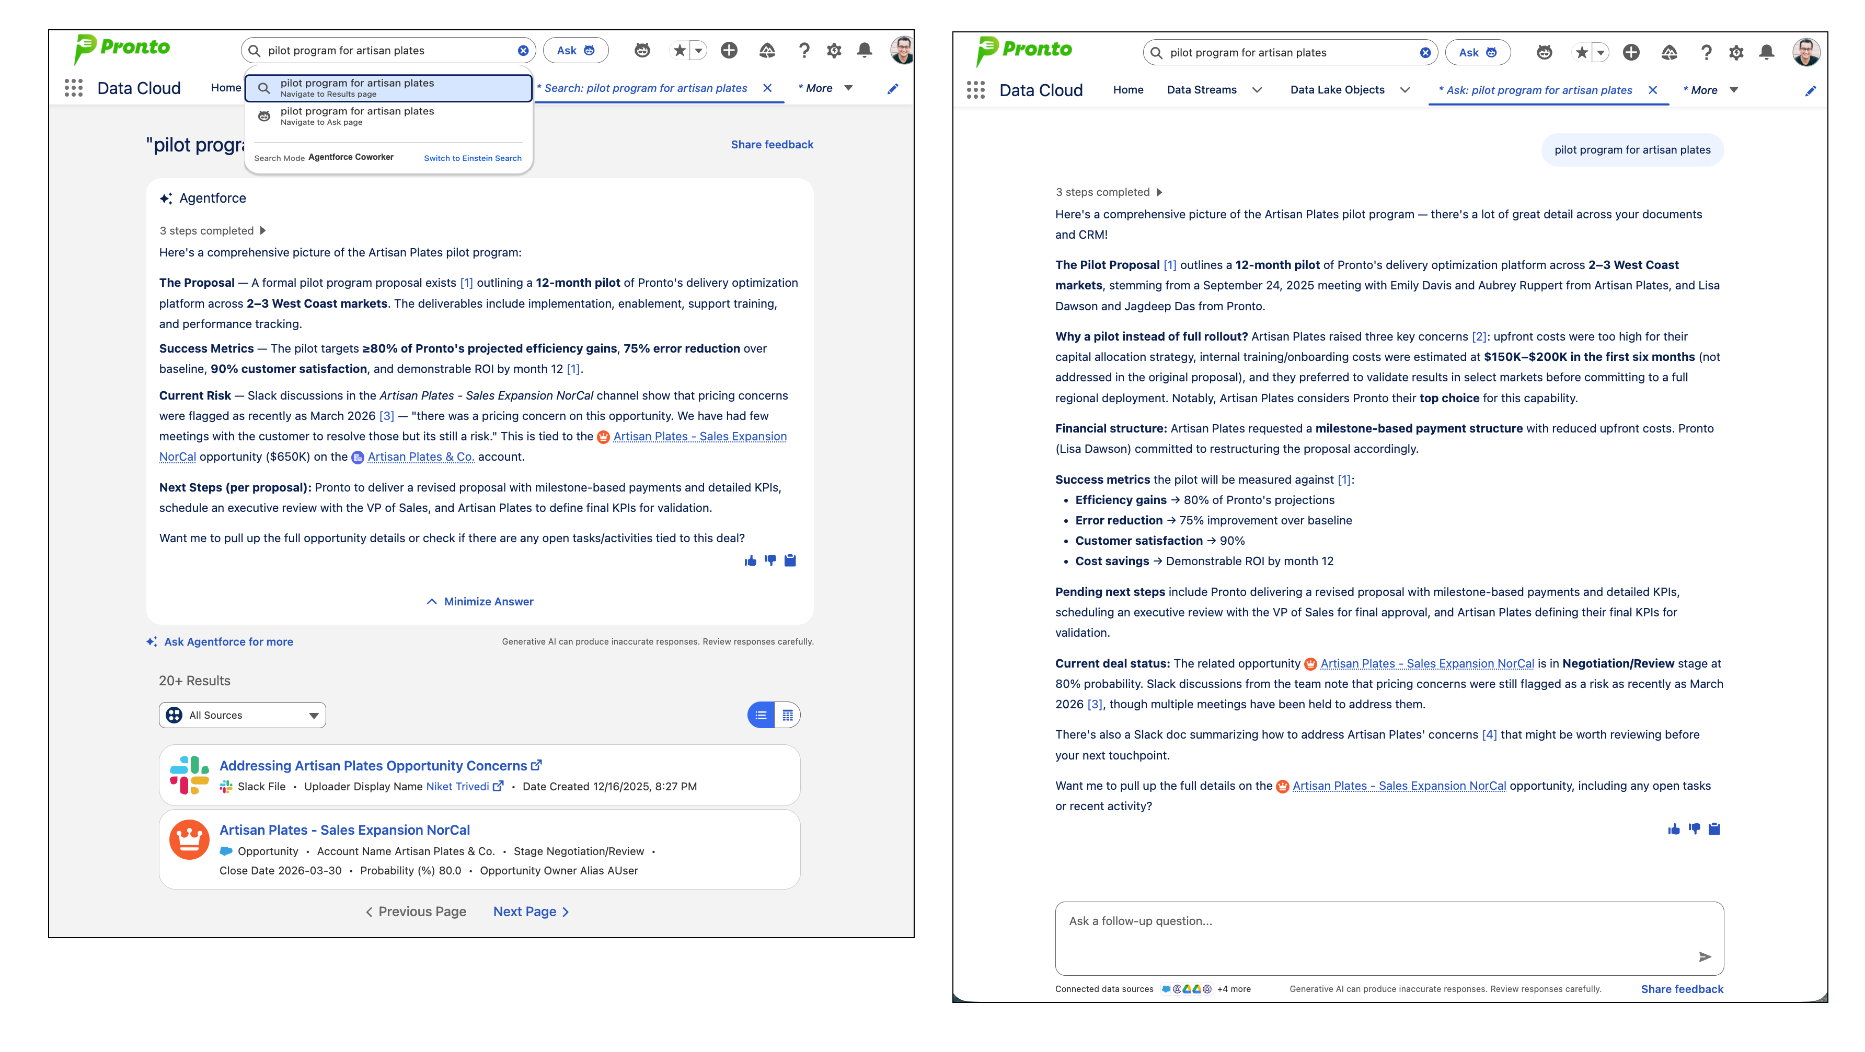Open Setup gear in left window

834,51
